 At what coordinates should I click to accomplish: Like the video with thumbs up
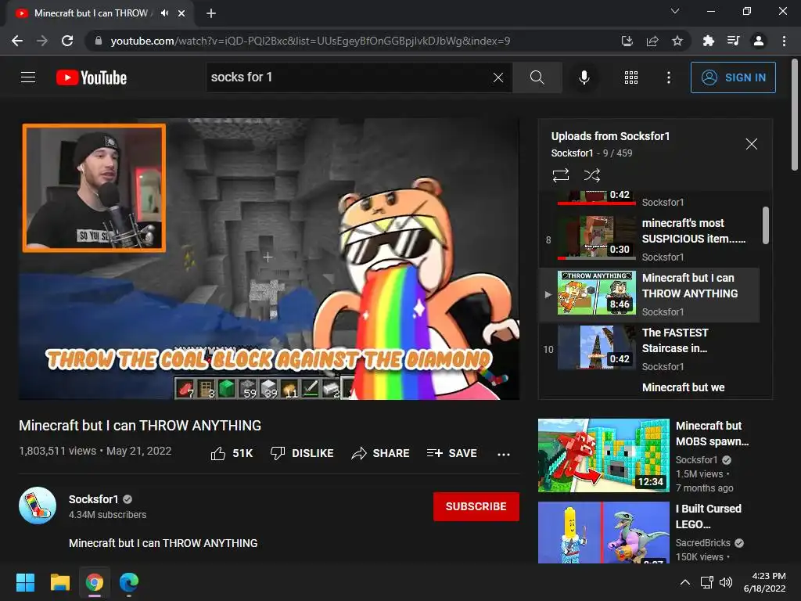(232, 453)
